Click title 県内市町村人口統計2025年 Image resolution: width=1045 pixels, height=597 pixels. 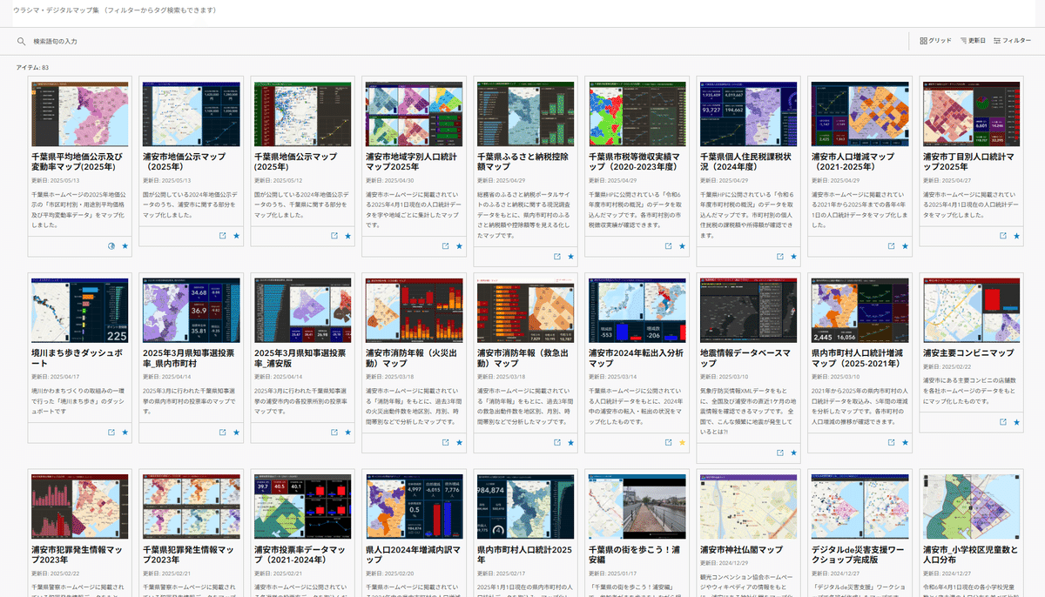[524, 555]
